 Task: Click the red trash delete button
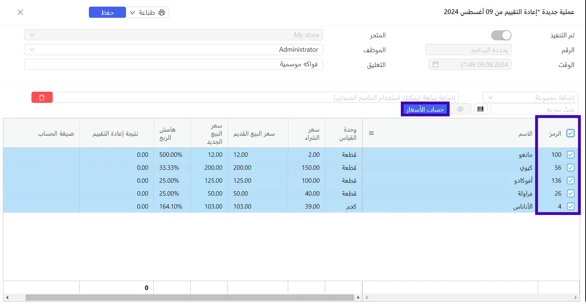[42, 97]
